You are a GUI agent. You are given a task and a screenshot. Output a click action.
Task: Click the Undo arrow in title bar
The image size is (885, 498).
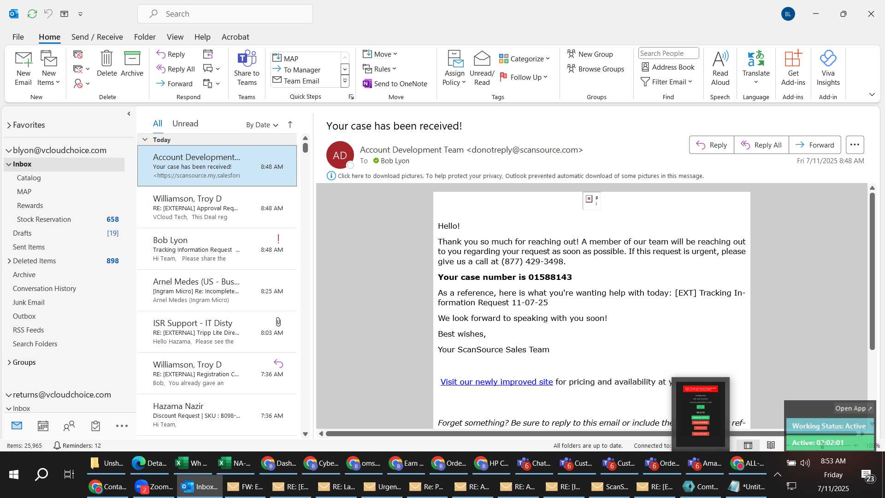tap(48, 14)
